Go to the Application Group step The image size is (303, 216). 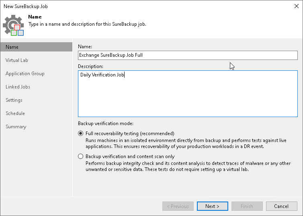click(x=25, y=74)
